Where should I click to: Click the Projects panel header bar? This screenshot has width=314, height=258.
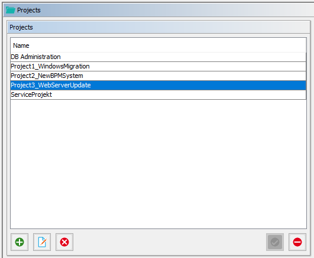158,27
